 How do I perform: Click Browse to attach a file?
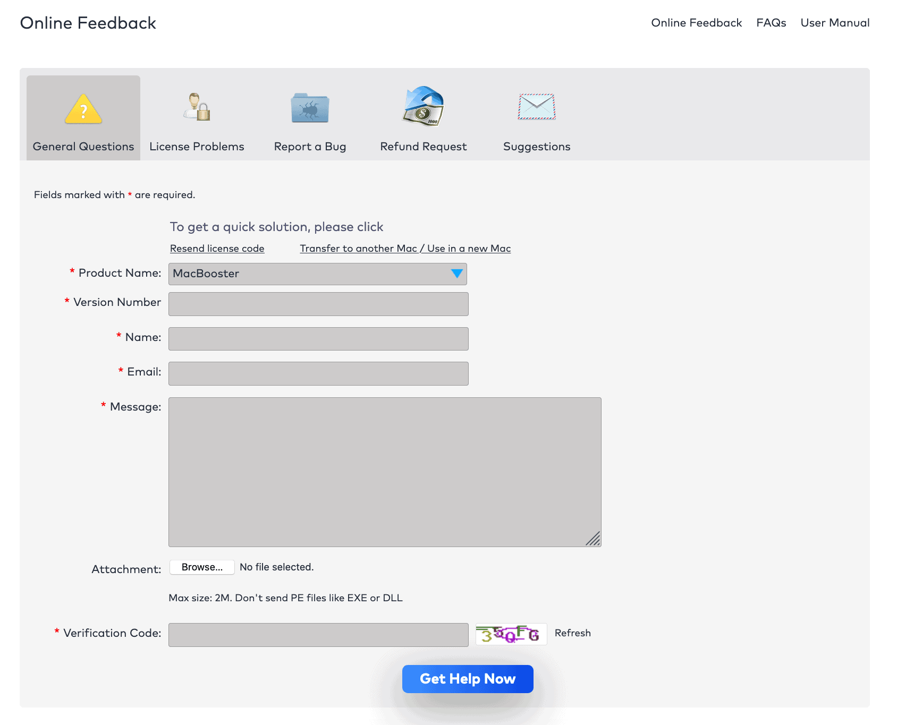(201, 567)
